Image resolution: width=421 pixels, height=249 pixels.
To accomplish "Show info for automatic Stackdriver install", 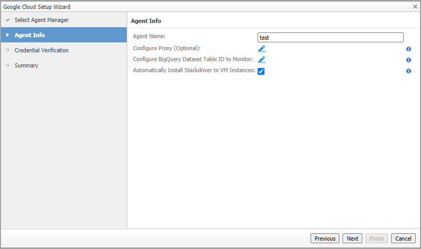I will coord(408,71).
